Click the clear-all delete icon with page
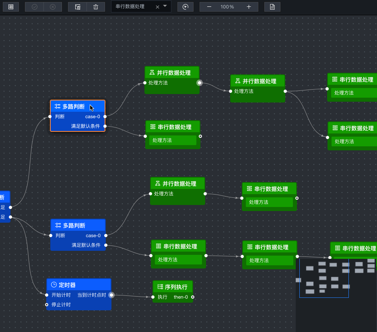 (77, 7)
